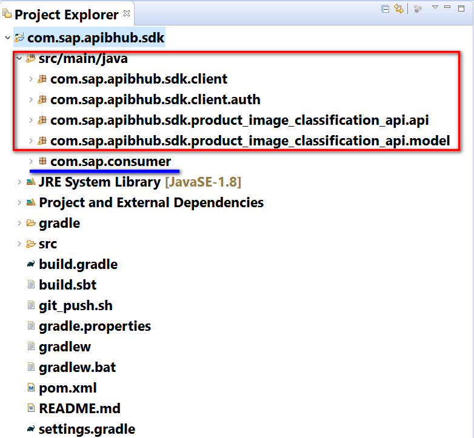Click the build.gradle file icon
This screenshot has width=474, height=438.
[x=31, y=264]
